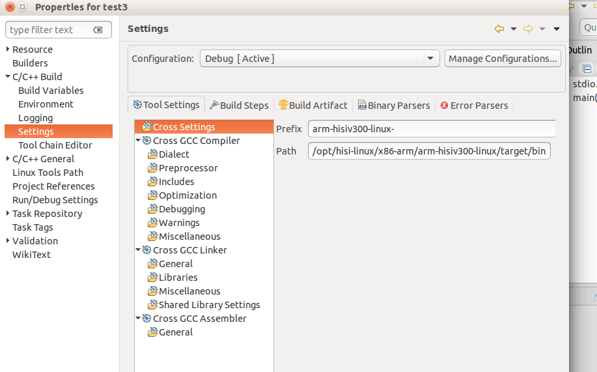Screen dimensions: 597x372
Task: Click the Cross GCC Compiler gear icon
Action: tap(147, 141)
